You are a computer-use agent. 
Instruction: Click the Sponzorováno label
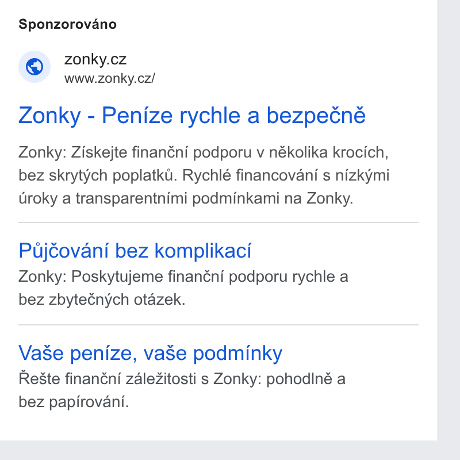click(x=67, y=24)
